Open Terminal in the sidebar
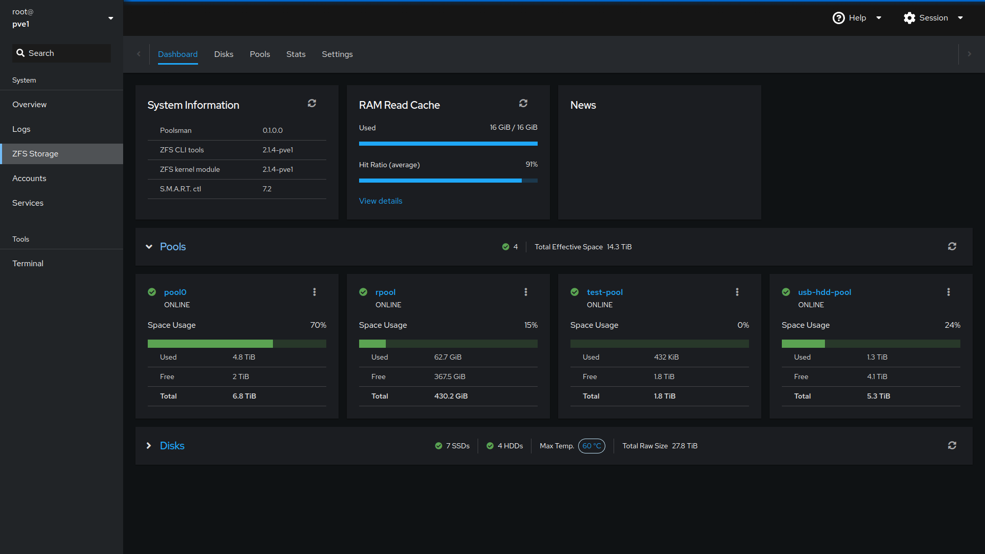This screenshot has width=985, height=554. click(62, 264)
